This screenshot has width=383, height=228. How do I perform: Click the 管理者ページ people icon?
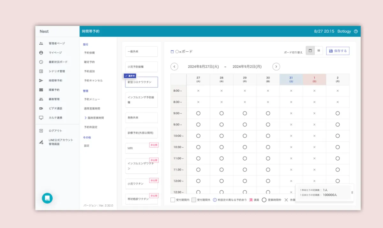pyautogui.click(x=41, y=43)
